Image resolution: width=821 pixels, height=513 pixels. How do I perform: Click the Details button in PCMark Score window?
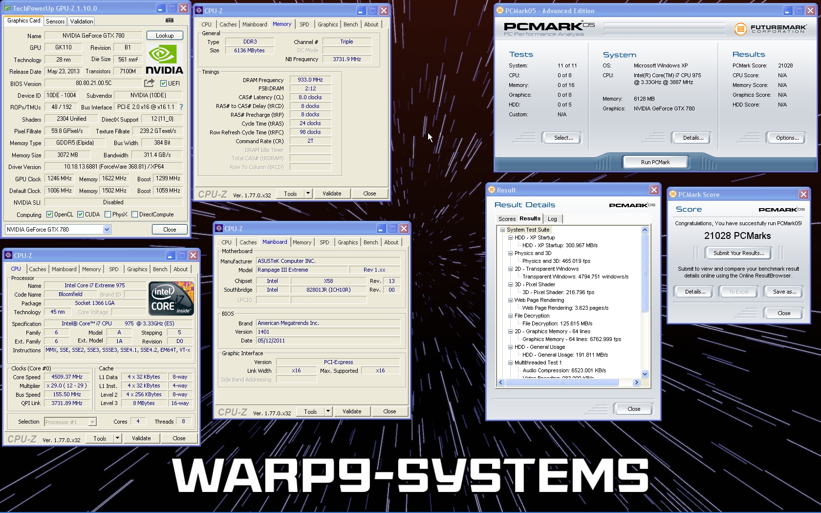click(x=695, y=292)
